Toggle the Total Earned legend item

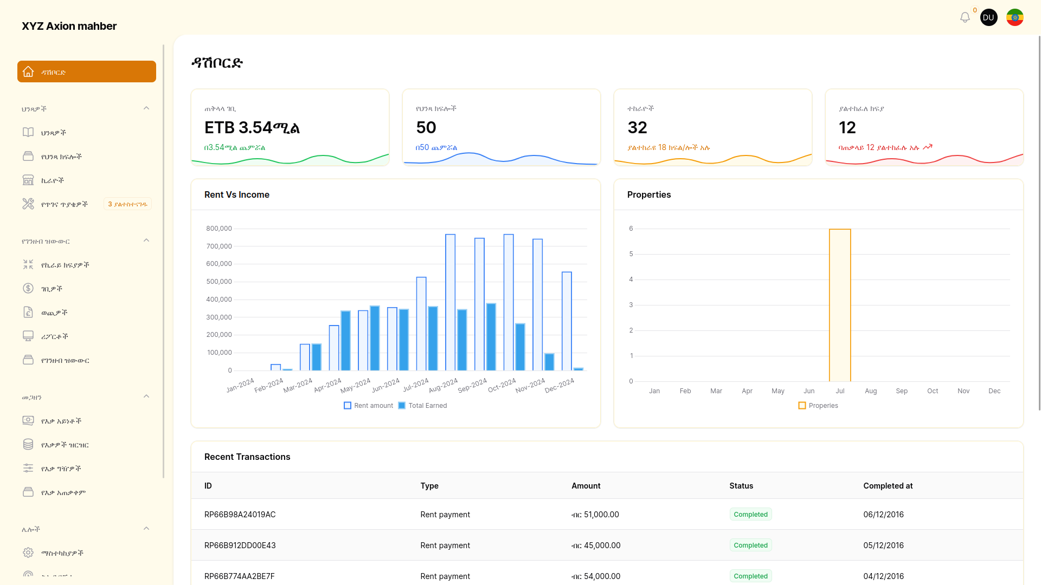tap(423, 405)
